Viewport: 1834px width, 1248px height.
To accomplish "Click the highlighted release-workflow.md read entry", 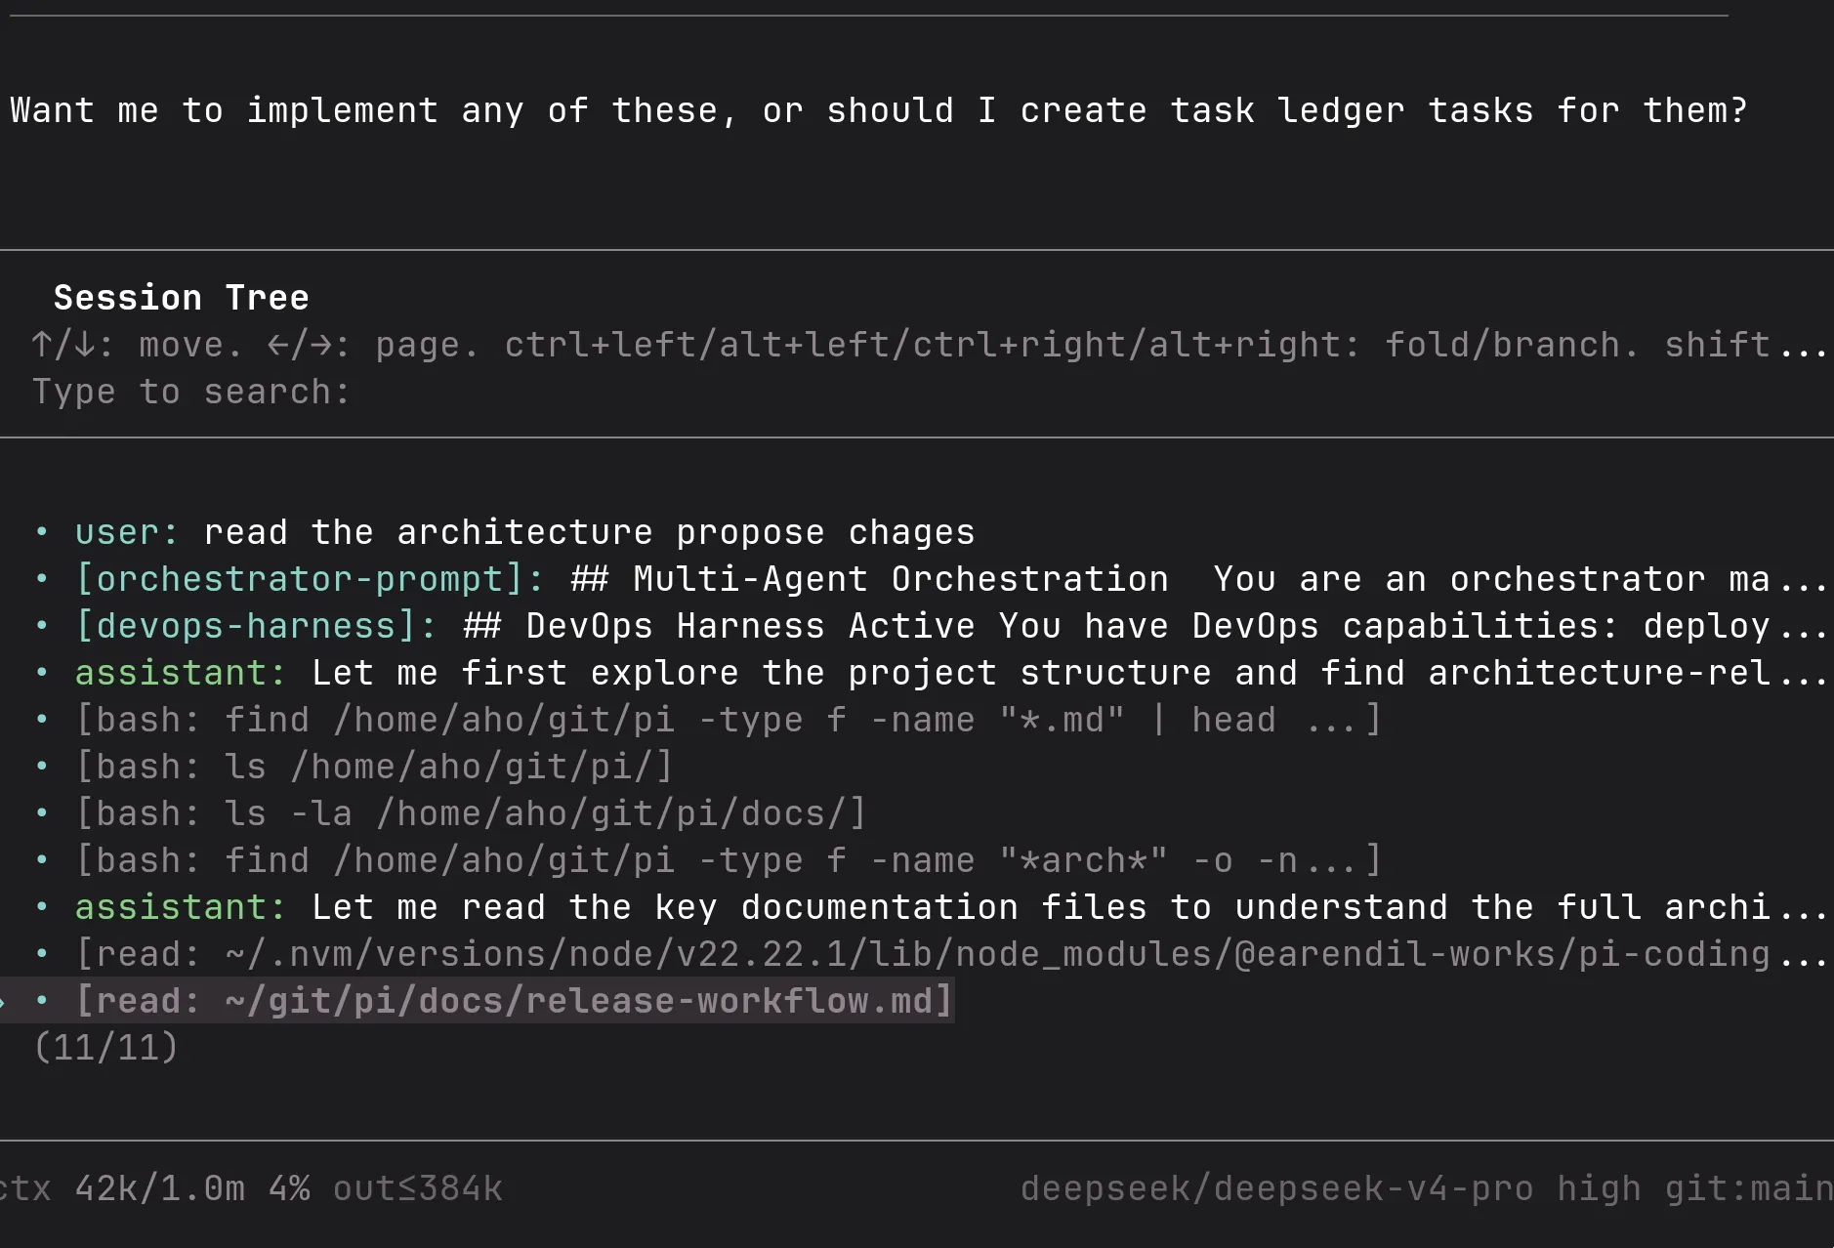I will [515, 1001].
